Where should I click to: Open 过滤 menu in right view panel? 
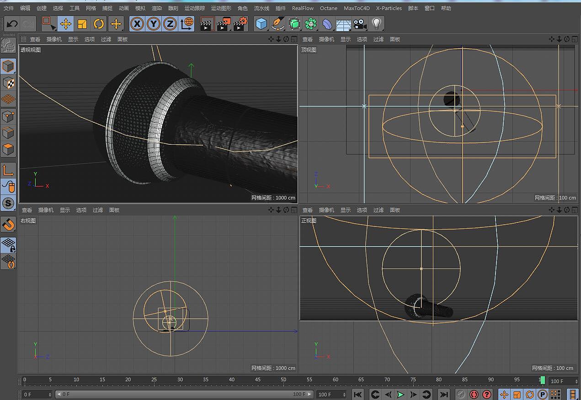pos(98,210)
